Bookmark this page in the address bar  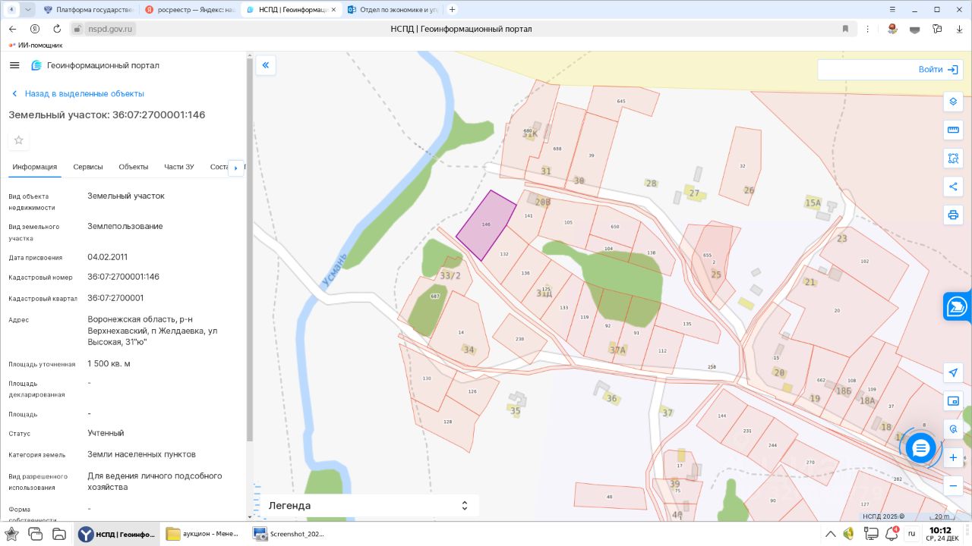pyautogui.click(x=845, y=29)
